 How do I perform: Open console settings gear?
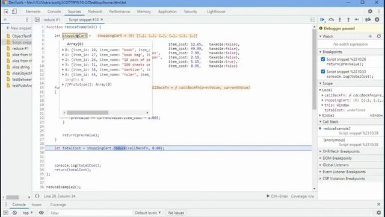point(378,213)
